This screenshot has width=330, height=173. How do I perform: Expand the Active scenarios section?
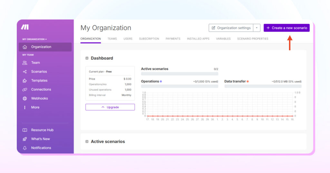(x=87, y=141)
